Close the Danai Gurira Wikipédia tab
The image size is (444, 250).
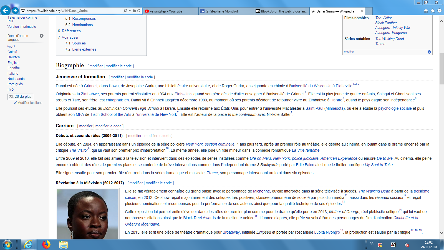(362, 11)
